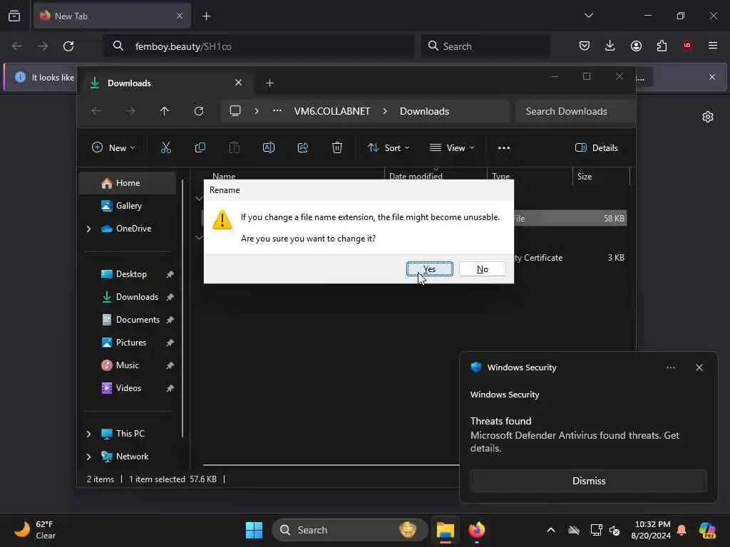The height and width of the screenshot is (547, 730).
Task: Toggle the Details pane button
Action: (x=597, y=148)
